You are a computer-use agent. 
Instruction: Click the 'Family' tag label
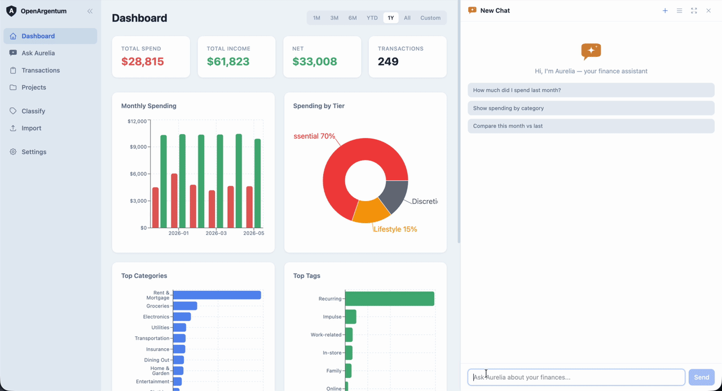coord(334,371)
